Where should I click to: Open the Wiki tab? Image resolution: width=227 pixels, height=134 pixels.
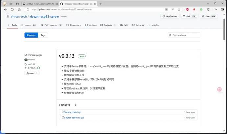click(x=124, y=25)
